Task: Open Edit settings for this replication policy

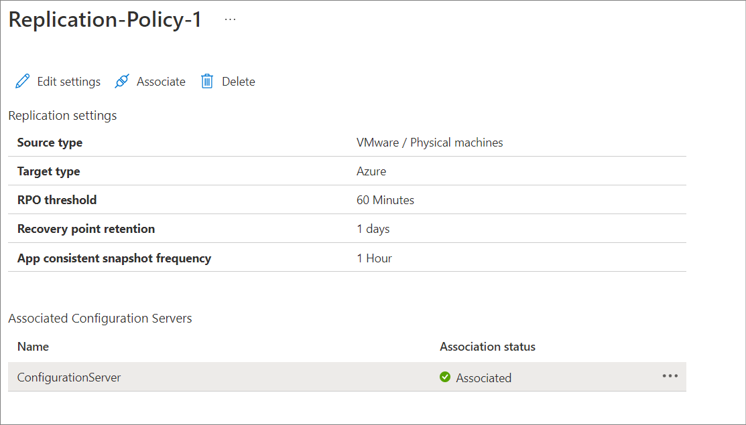Action: (x=67, y=81)
